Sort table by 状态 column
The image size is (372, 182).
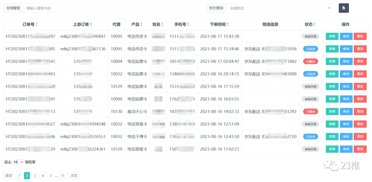pyautogui.click(x=311, y=24)
